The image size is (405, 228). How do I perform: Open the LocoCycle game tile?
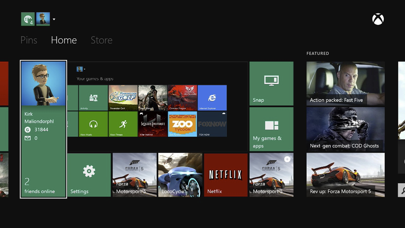point(180,175)
